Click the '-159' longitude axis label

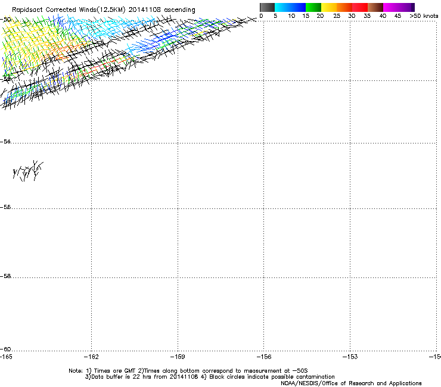click(178, 357)
